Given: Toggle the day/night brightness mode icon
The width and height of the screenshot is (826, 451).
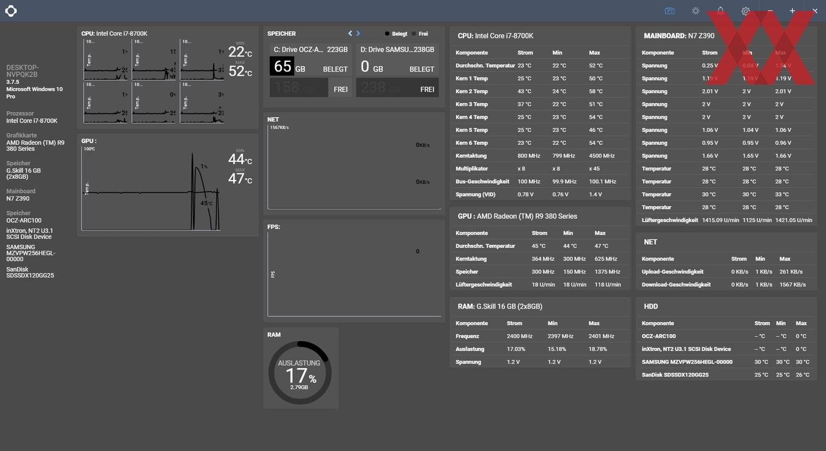Looking at the screenshot, I should pyautogui.click(x=695, y=11).
